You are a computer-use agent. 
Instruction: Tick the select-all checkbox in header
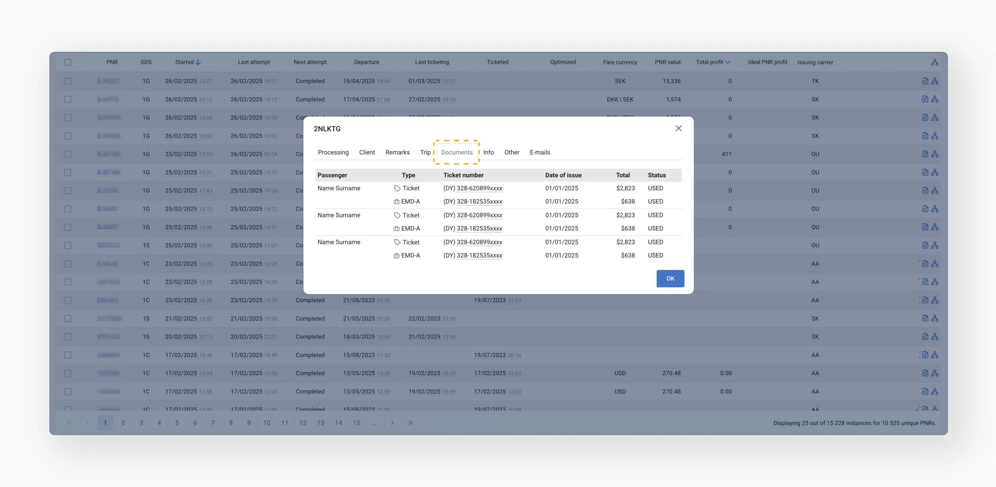tap(68, 62)
